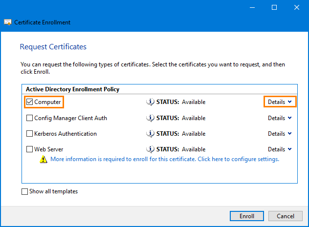Image resolution: width=309 pixels, height=227 pixels.
Task: Click the Web Server status info icon
Action: point(151,149)
